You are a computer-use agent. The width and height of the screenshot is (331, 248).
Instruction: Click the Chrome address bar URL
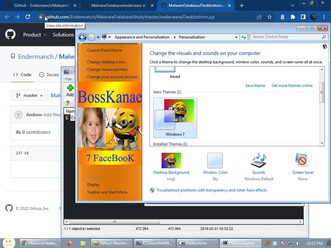[x=130, y=17]
